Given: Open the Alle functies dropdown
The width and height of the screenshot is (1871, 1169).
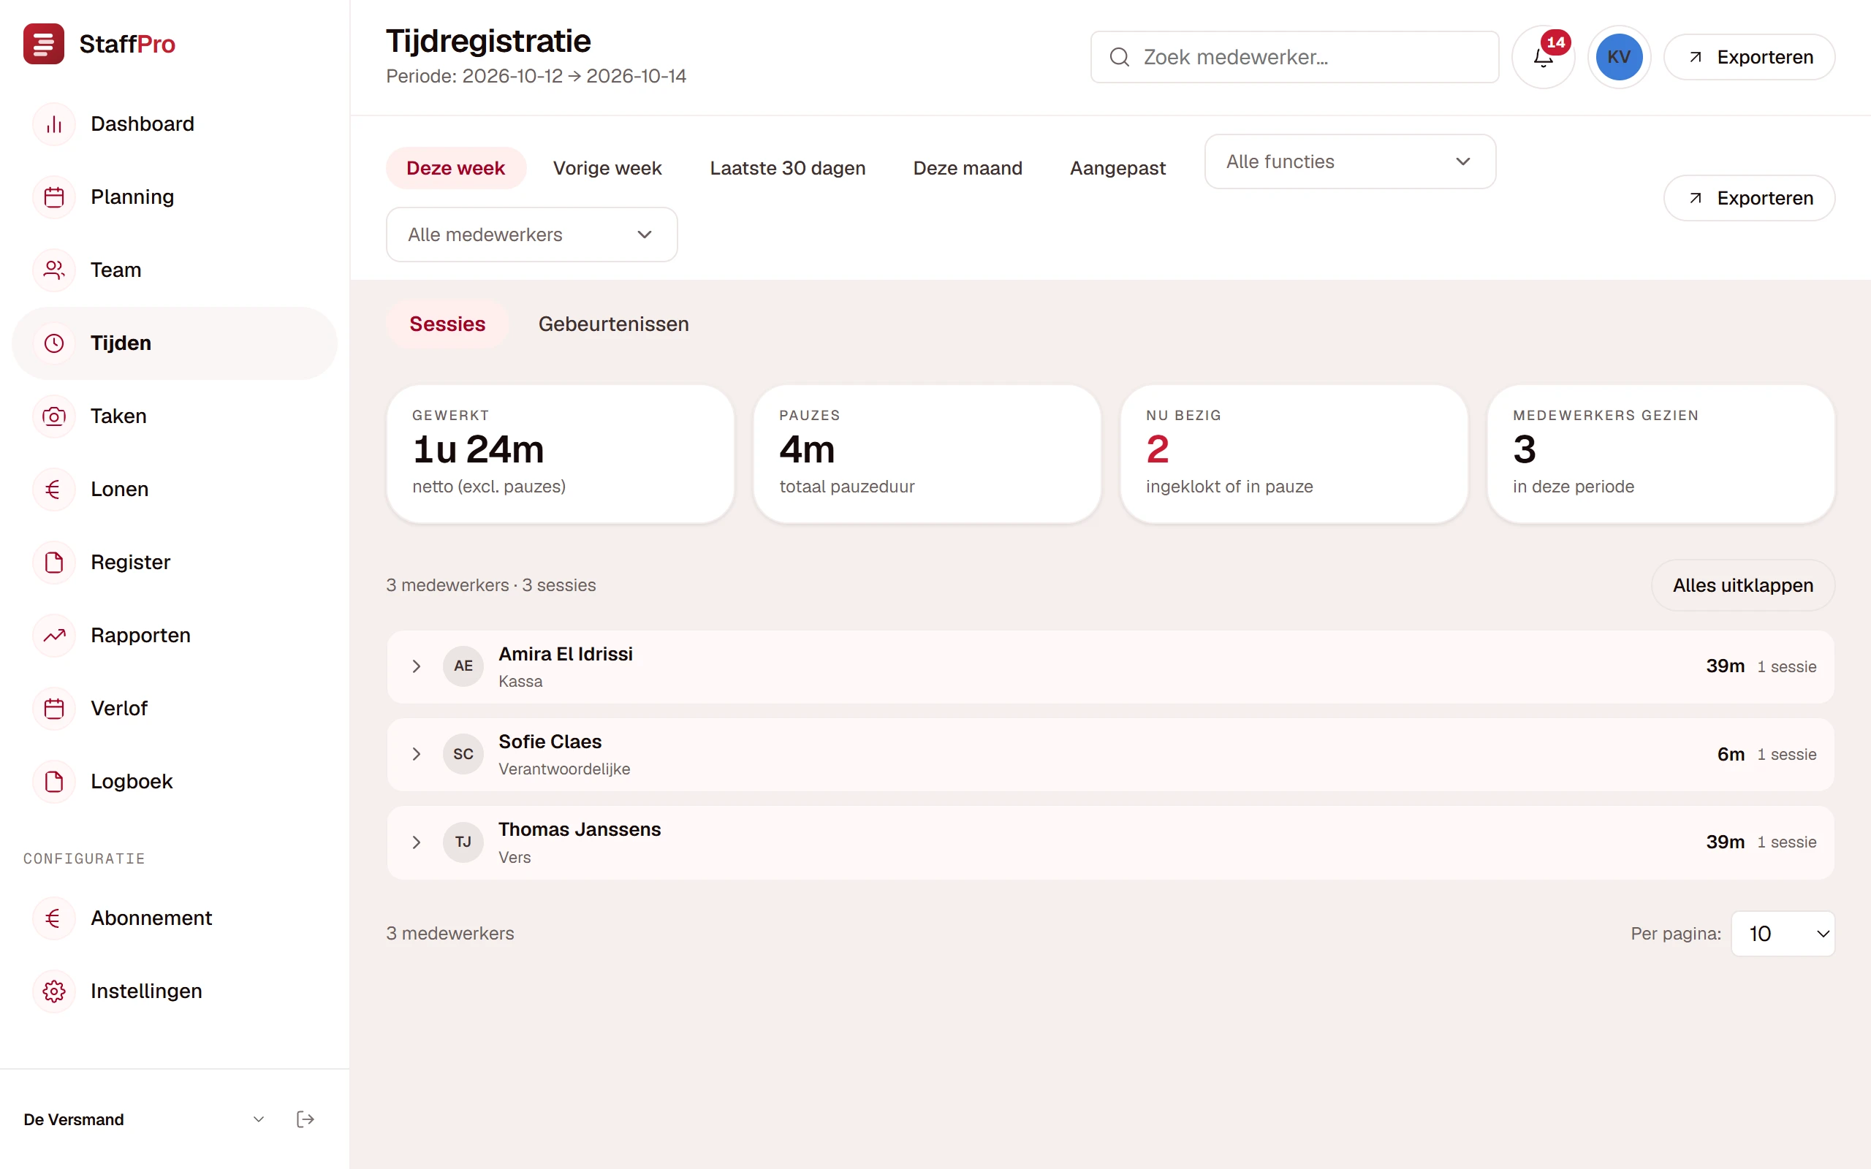Looking at the screenshot, I should coord(1350,161).
